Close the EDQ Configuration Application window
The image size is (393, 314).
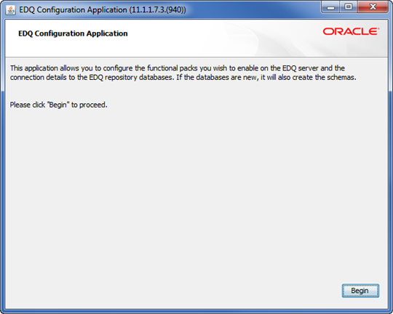coord(373,7)
